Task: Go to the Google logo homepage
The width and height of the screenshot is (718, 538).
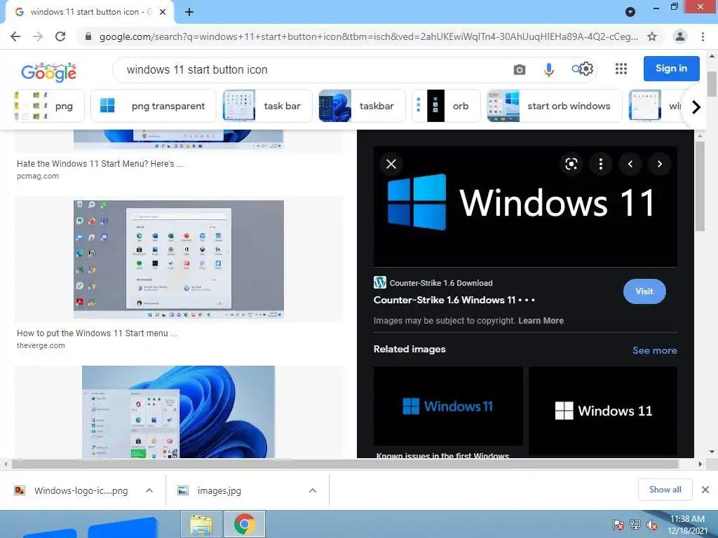Action: coord(48,72)
